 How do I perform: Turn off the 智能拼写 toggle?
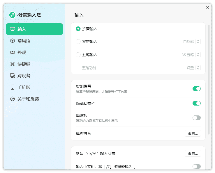[196, 89]
